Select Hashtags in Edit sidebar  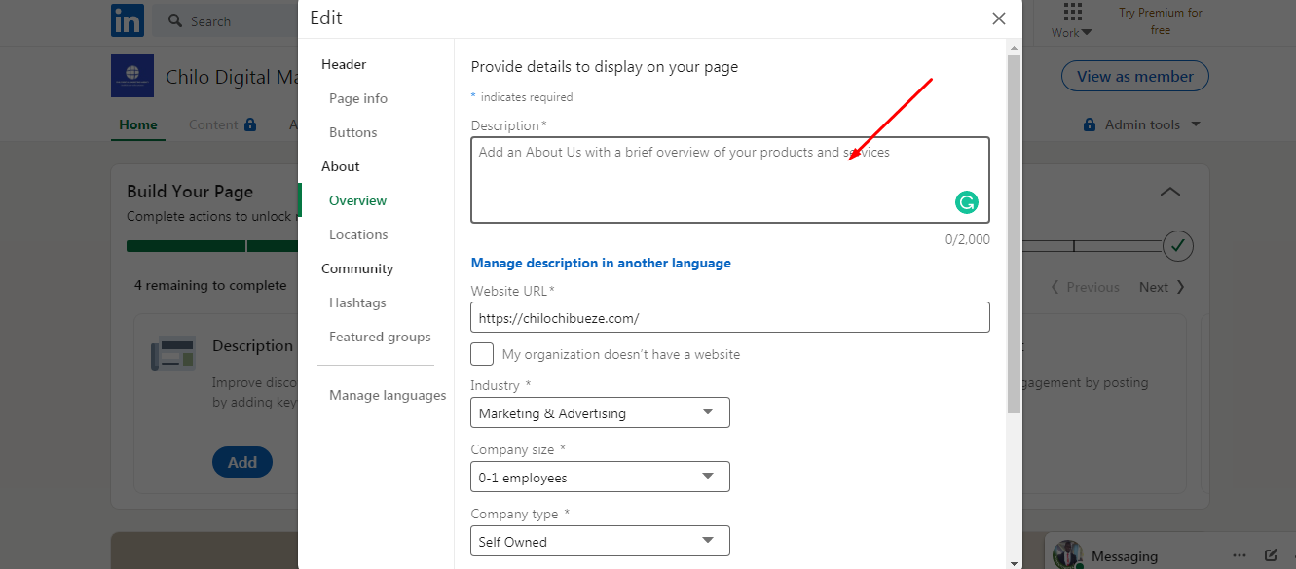[x=358, y=302]
